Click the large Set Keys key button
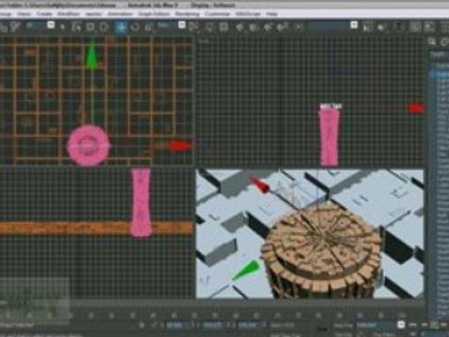The image size is (449, 337). 323,330
